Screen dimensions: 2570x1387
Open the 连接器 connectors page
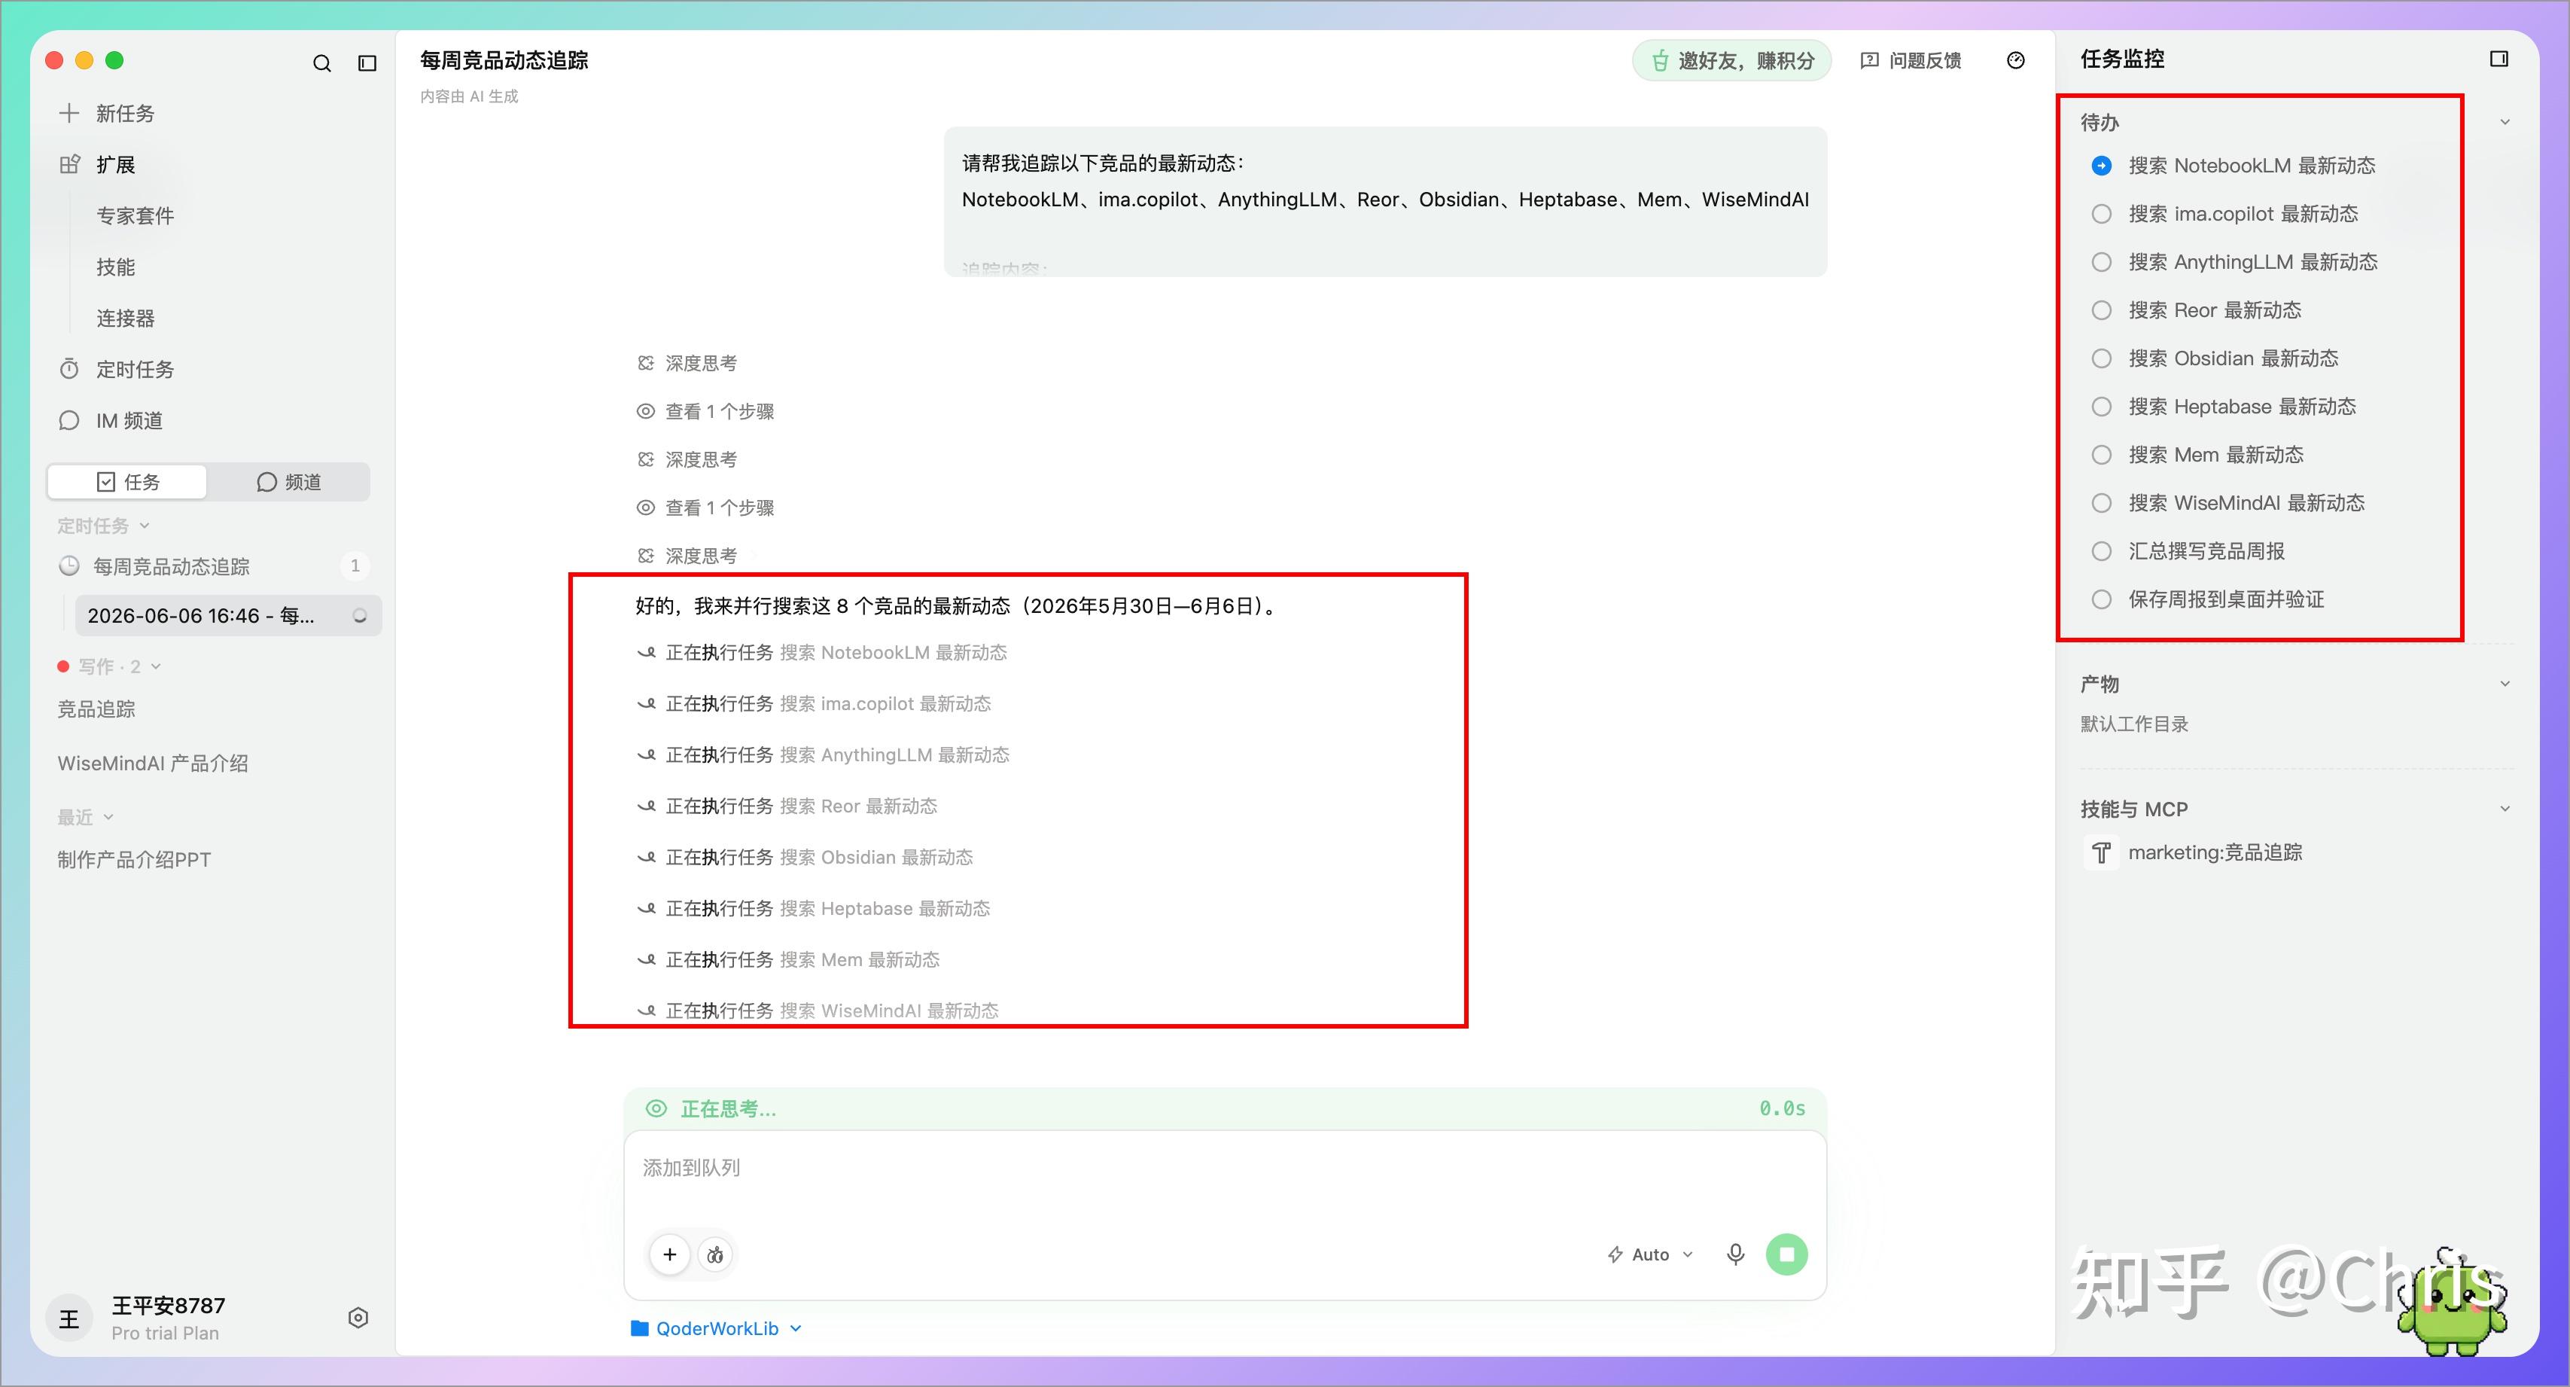tap(126, 319)
